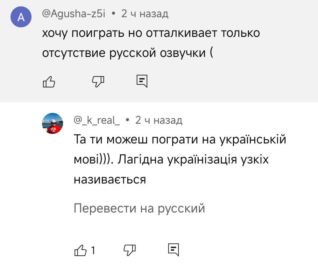This screenshot has width=318, height=271.
Task: Click the phrase "Лагідна українізація узкіх"
Action: [194, 159]
